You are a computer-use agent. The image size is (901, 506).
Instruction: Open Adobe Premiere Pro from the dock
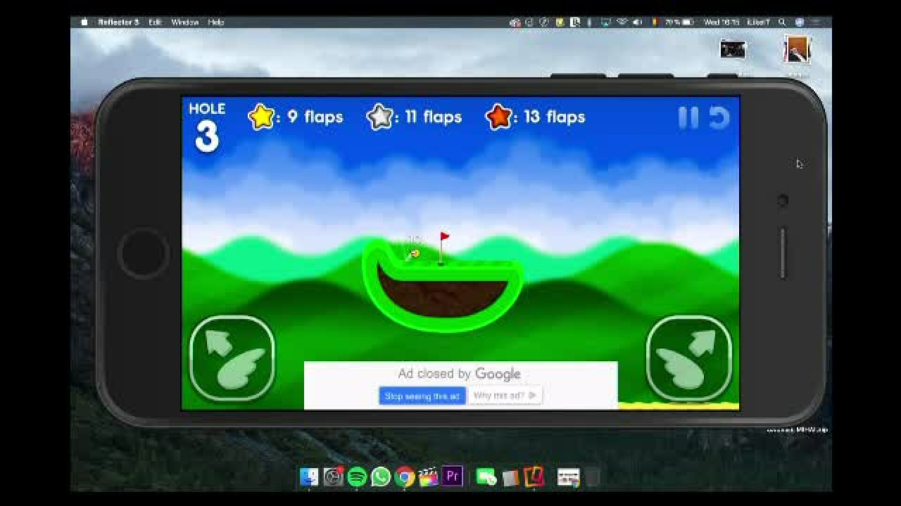(x=452, y=476)
